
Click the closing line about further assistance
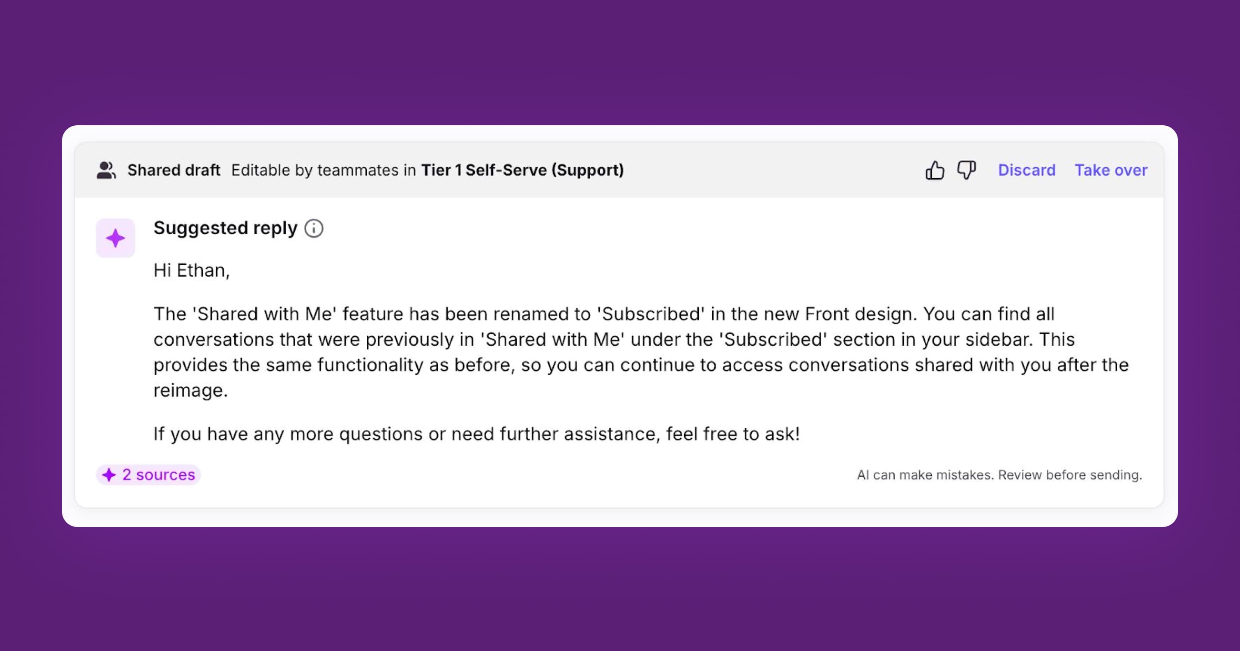coord(477,434)
